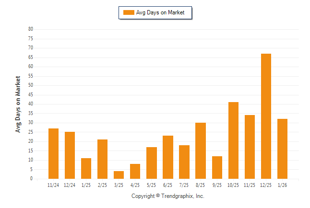
Task: Click the 11/24 bar
Action: pyautogui.click(x=53, y=153)
